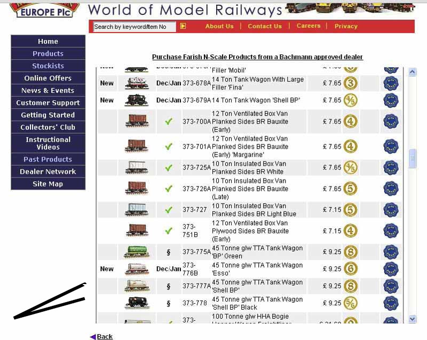Viewport: 427px width, 340px height.
Task: Click blue dealer seal for 373-725A
Action: click(391, 167)
